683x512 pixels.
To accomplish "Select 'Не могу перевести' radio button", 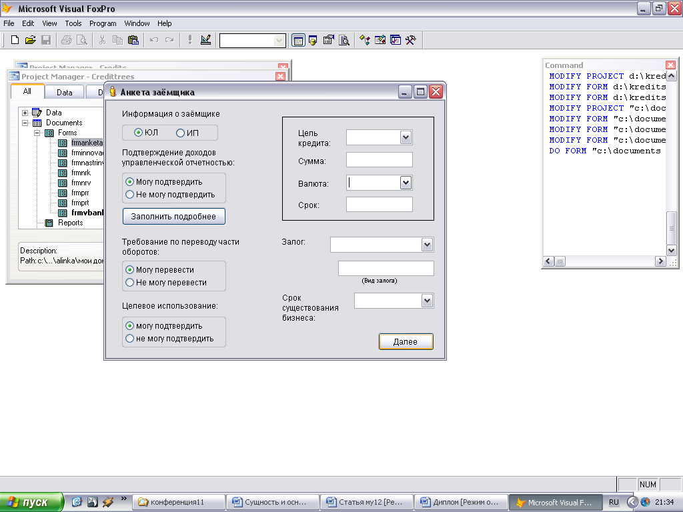I will point(129,283).
